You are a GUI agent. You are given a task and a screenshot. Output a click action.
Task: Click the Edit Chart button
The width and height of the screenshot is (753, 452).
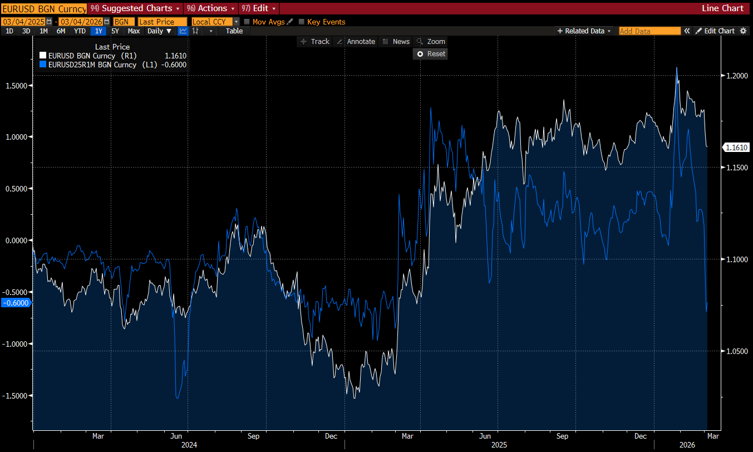click(x=715, y=31)
